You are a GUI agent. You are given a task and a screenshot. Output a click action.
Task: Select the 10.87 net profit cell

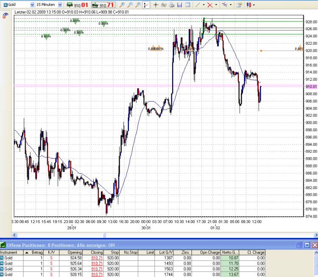(230, 258)
